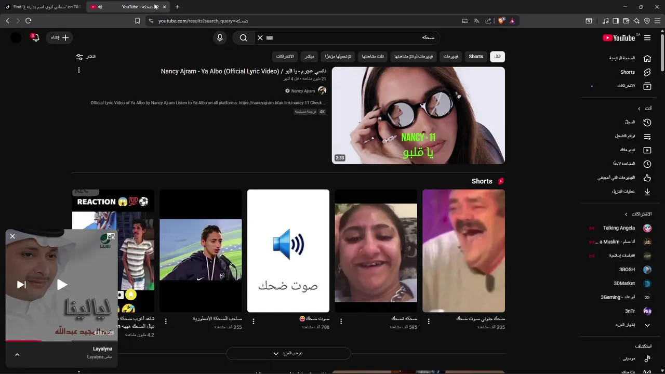The width and height of the screenshot is (665, 374).
Task: Expand the subscriptions heading chevron
Action: coord(626,214)
